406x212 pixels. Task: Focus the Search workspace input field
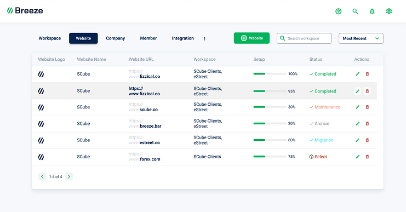point(304,38)
